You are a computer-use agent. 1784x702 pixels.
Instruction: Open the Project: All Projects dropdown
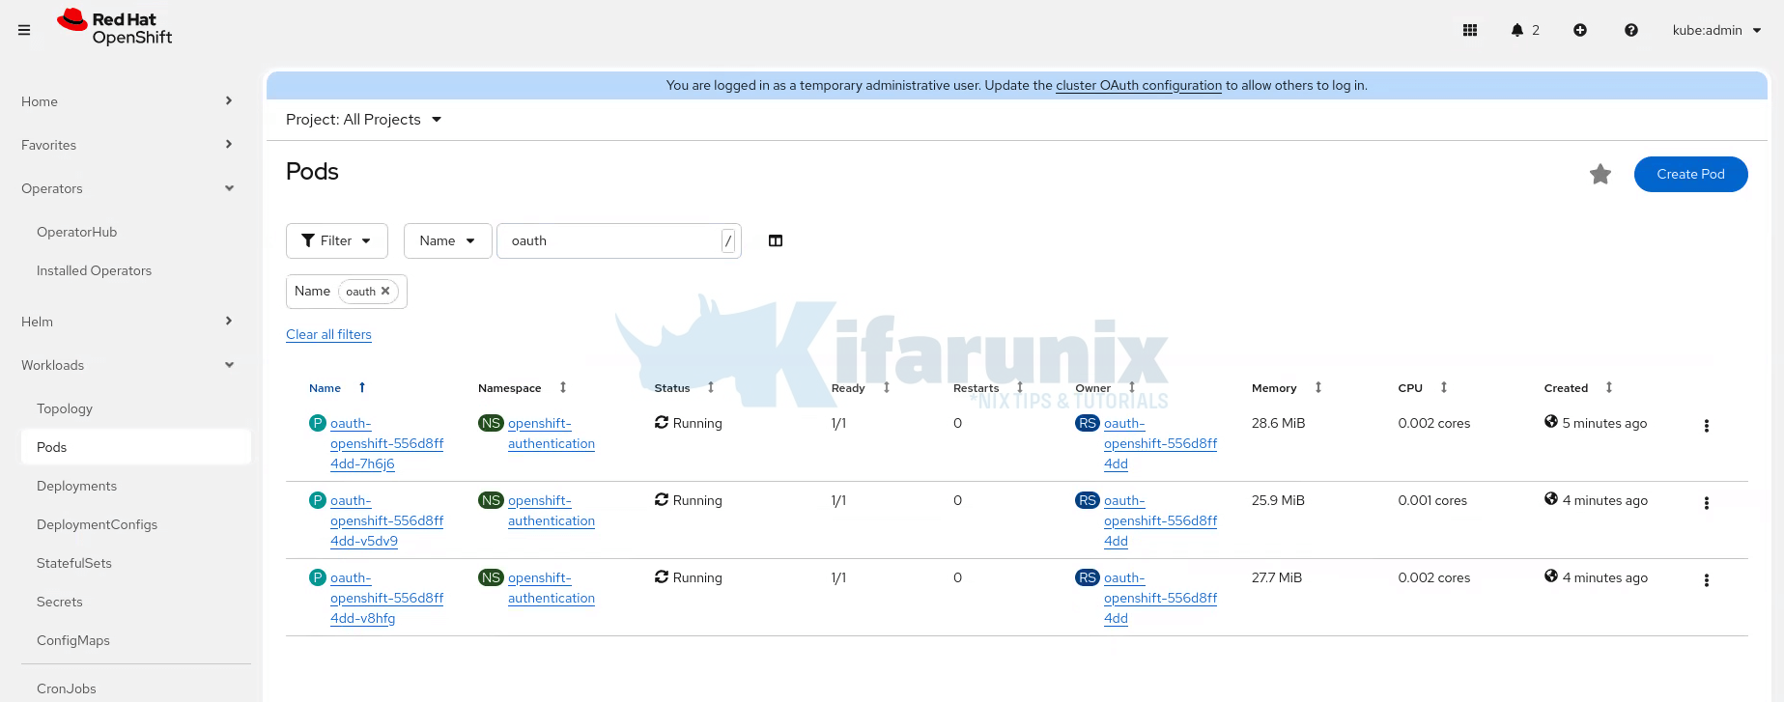(363, 120)
